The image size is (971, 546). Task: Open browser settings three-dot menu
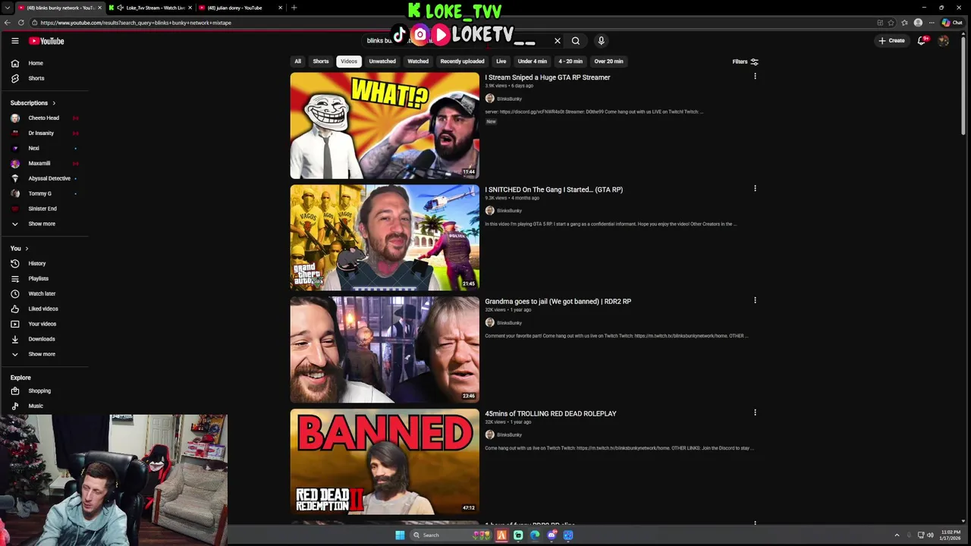pos(932,23)
